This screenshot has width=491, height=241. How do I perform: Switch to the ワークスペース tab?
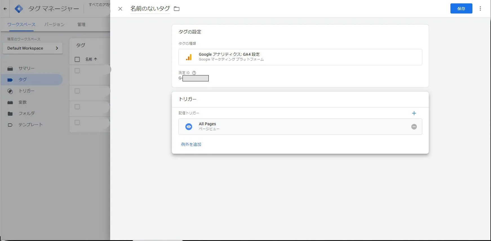[21, 24]
